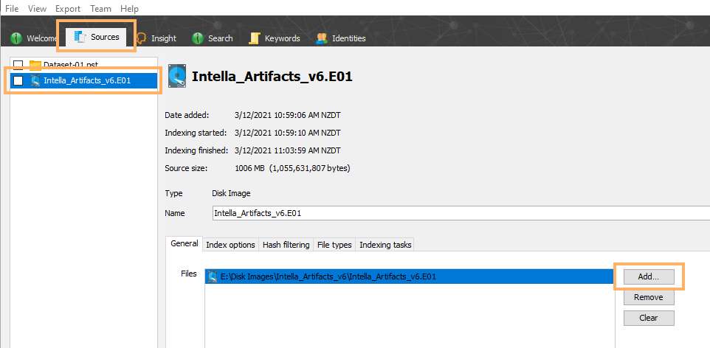Viewport: 710px width, 348px height.
Task: Open the Identities tab
Action: 341,38
